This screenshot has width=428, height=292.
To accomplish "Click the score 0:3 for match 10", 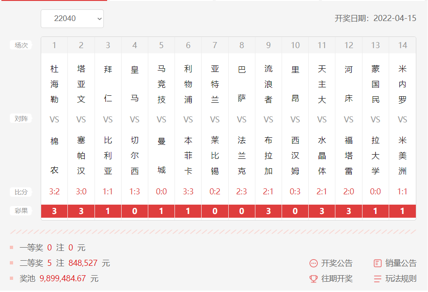I will point(295,192).
